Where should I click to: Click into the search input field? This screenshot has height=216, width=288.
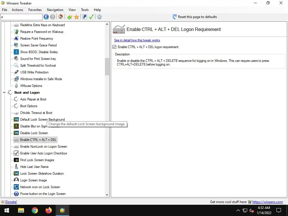point(21,17)
